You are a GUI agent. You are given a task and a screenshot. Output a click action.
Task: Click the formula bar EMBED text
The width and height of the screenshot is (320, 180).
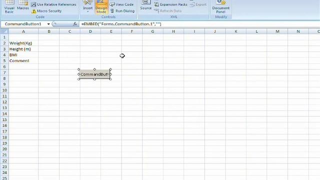121,24
